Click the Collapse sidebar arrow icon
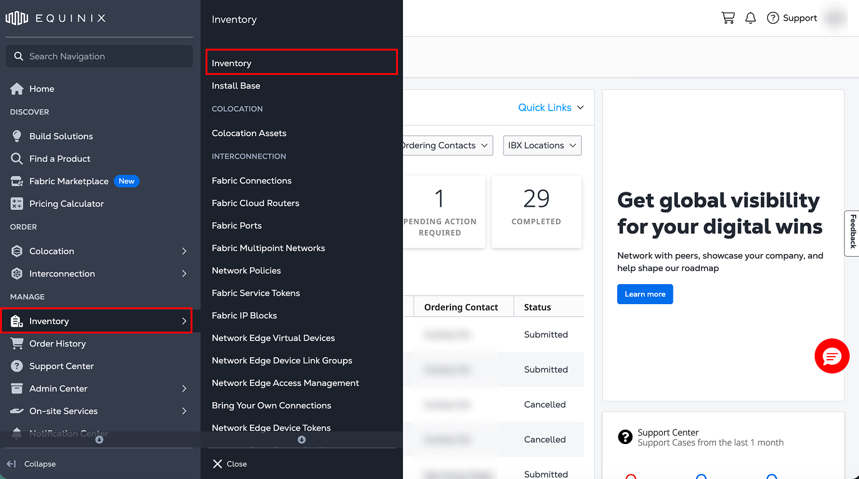Viewport: 859px width, 479px height. pyautogui.click(x=11, y=464)
